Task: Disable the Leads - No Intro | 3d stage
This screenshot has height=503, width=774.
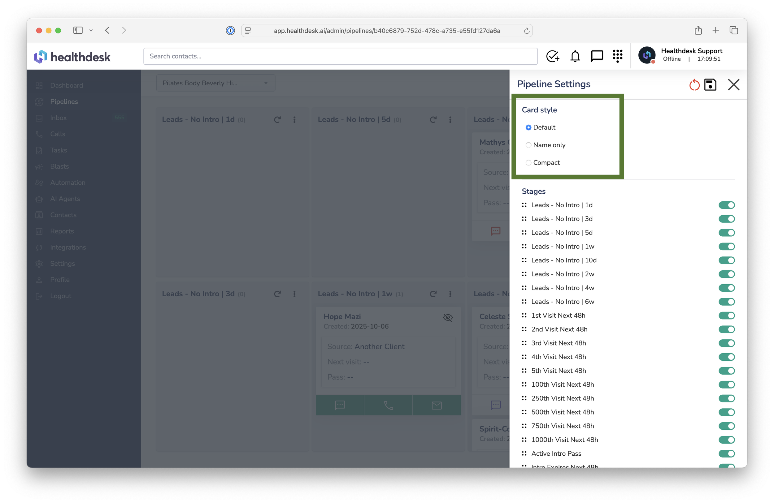Action: point(726,219)
